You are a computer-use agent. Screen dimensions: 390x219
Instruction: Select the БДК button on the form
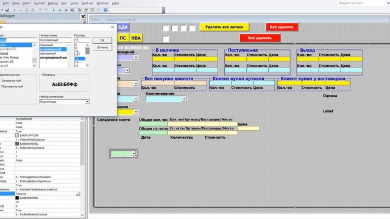(122, 27)
